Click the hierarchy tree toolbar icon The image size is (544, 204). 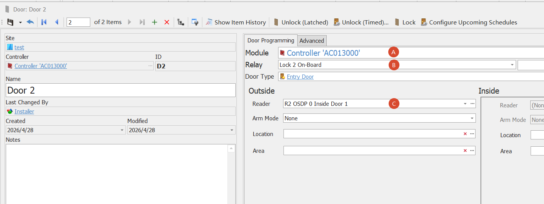(x=181, y=22)
